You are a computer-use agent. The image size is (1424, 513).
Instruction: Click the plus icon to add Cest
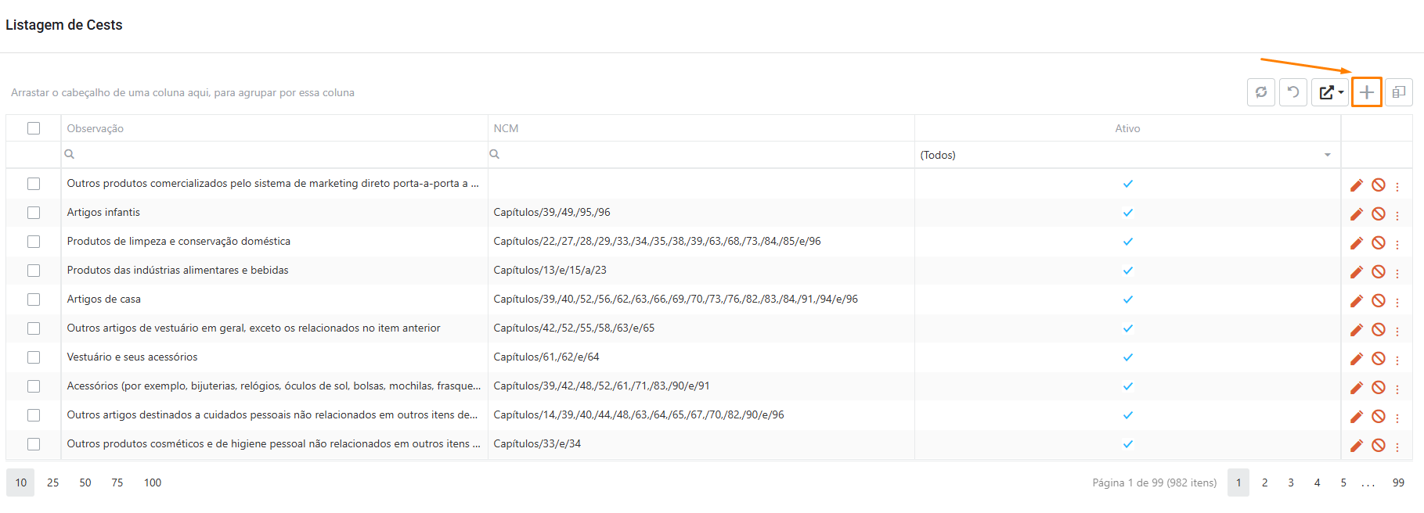(1366, 92)
